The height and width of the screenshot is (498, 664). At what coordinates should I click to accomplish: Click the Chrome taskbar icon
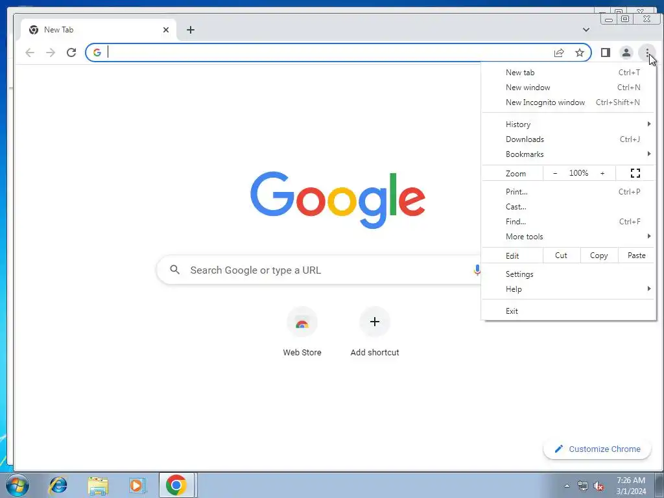[x=176, y=485]
